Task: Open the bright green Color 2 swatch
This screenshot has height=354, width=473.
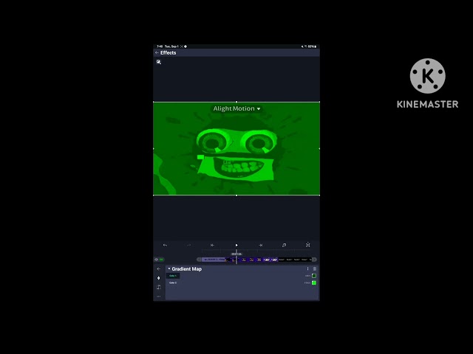Action: (x=314, y=282)
